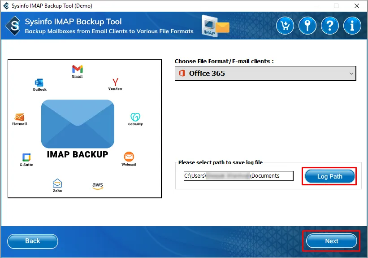Click the info about icon
368x258 pixels.
click(352, 26)
